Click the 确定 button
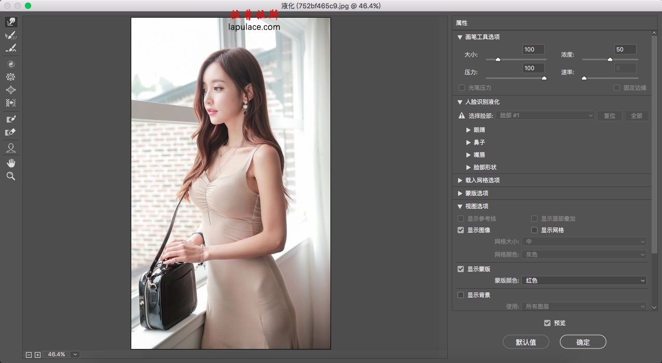Image resolution: width=662 pixels, height=363 pixels. [583, 342]
